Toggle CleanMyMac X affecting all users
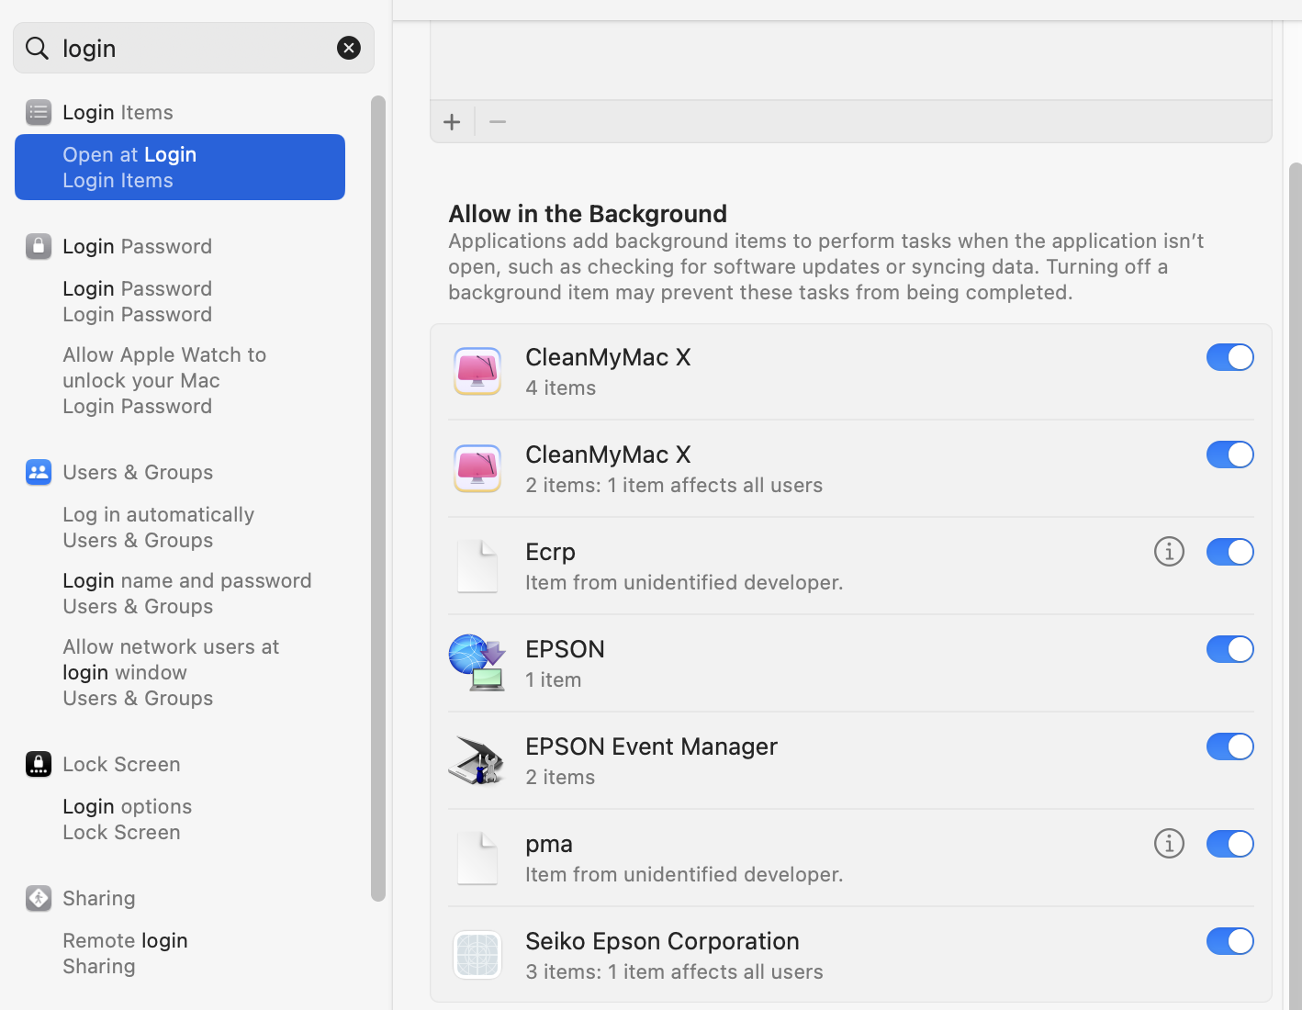The image size is (1302, 1010). (x=1230, y=454)
